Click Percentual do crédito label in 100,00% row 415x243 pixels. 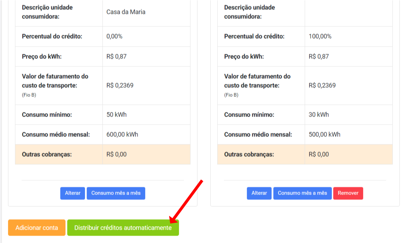coord(254,36)
